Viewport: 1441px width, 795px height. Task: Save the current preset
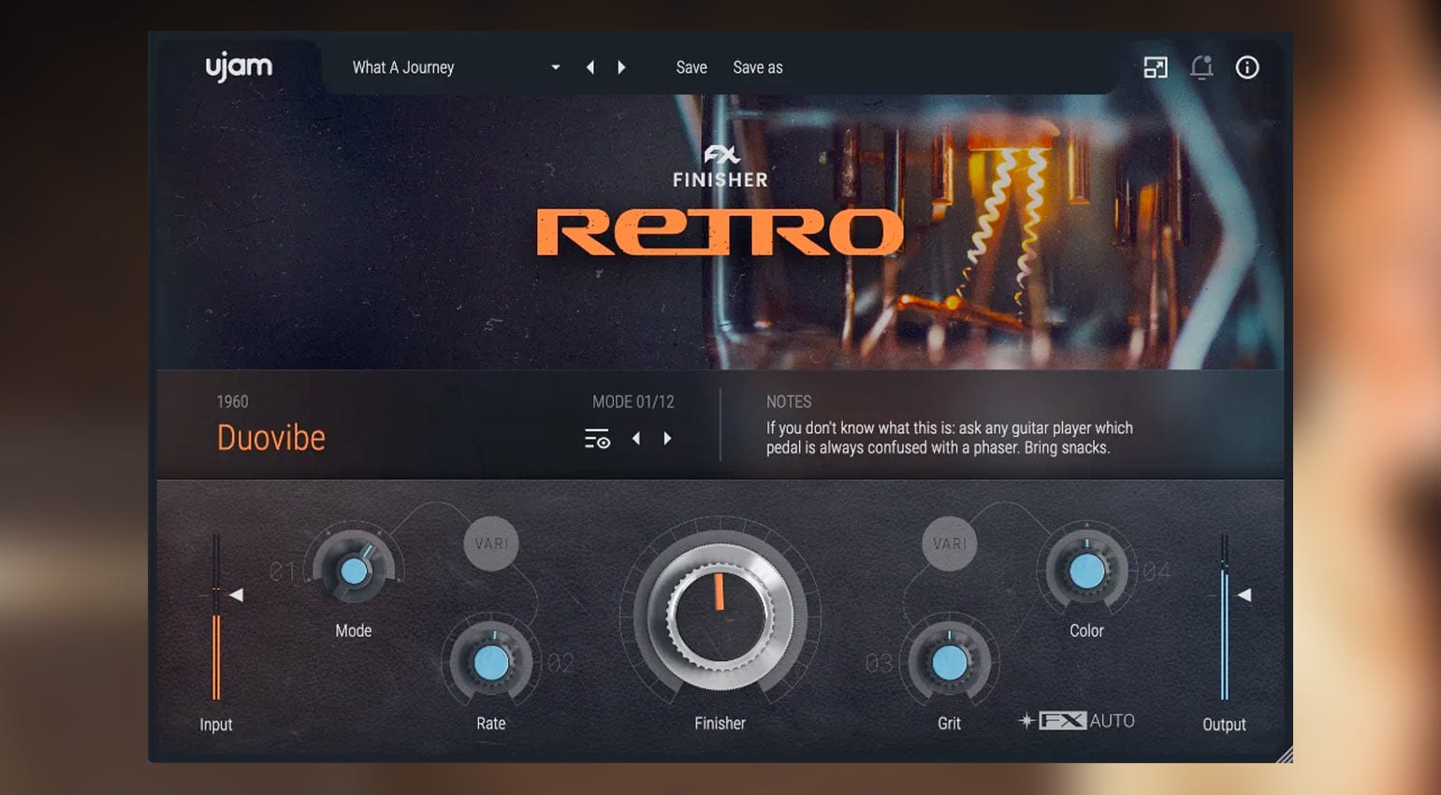[691, 67]
